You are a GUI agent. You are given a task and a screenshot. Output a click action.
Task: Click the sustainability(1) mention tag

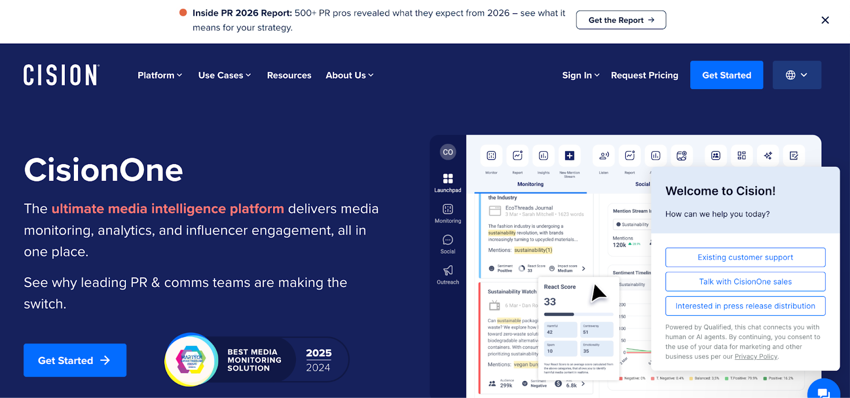(x=533, y=250)
